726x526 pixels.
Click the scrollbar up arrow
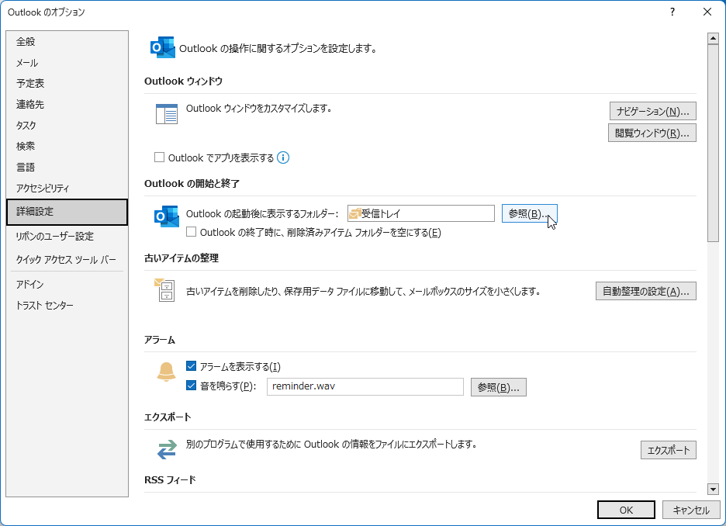713,39
